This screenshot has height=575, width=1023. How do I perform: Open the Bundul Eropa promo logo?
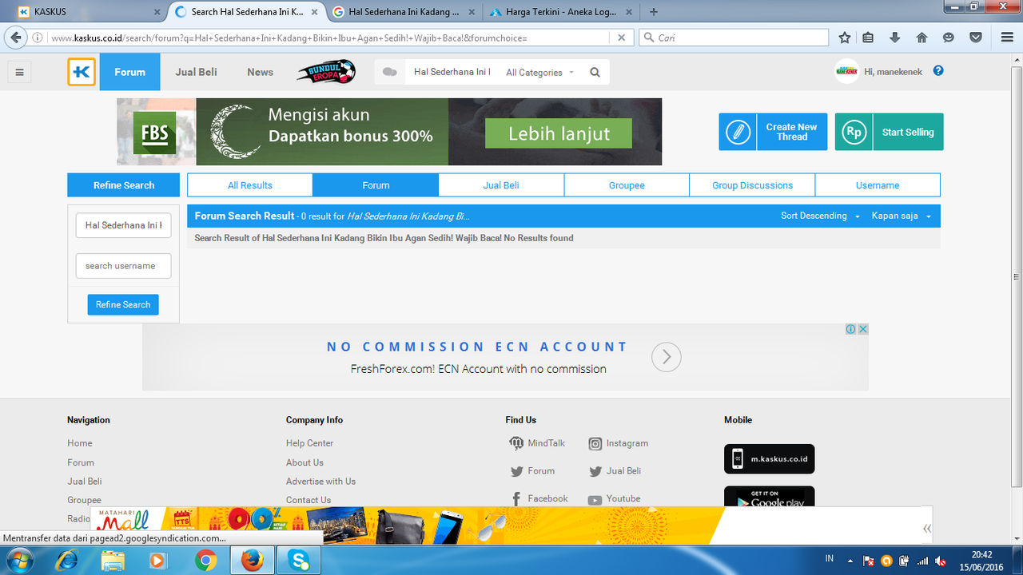click(326, 72)
